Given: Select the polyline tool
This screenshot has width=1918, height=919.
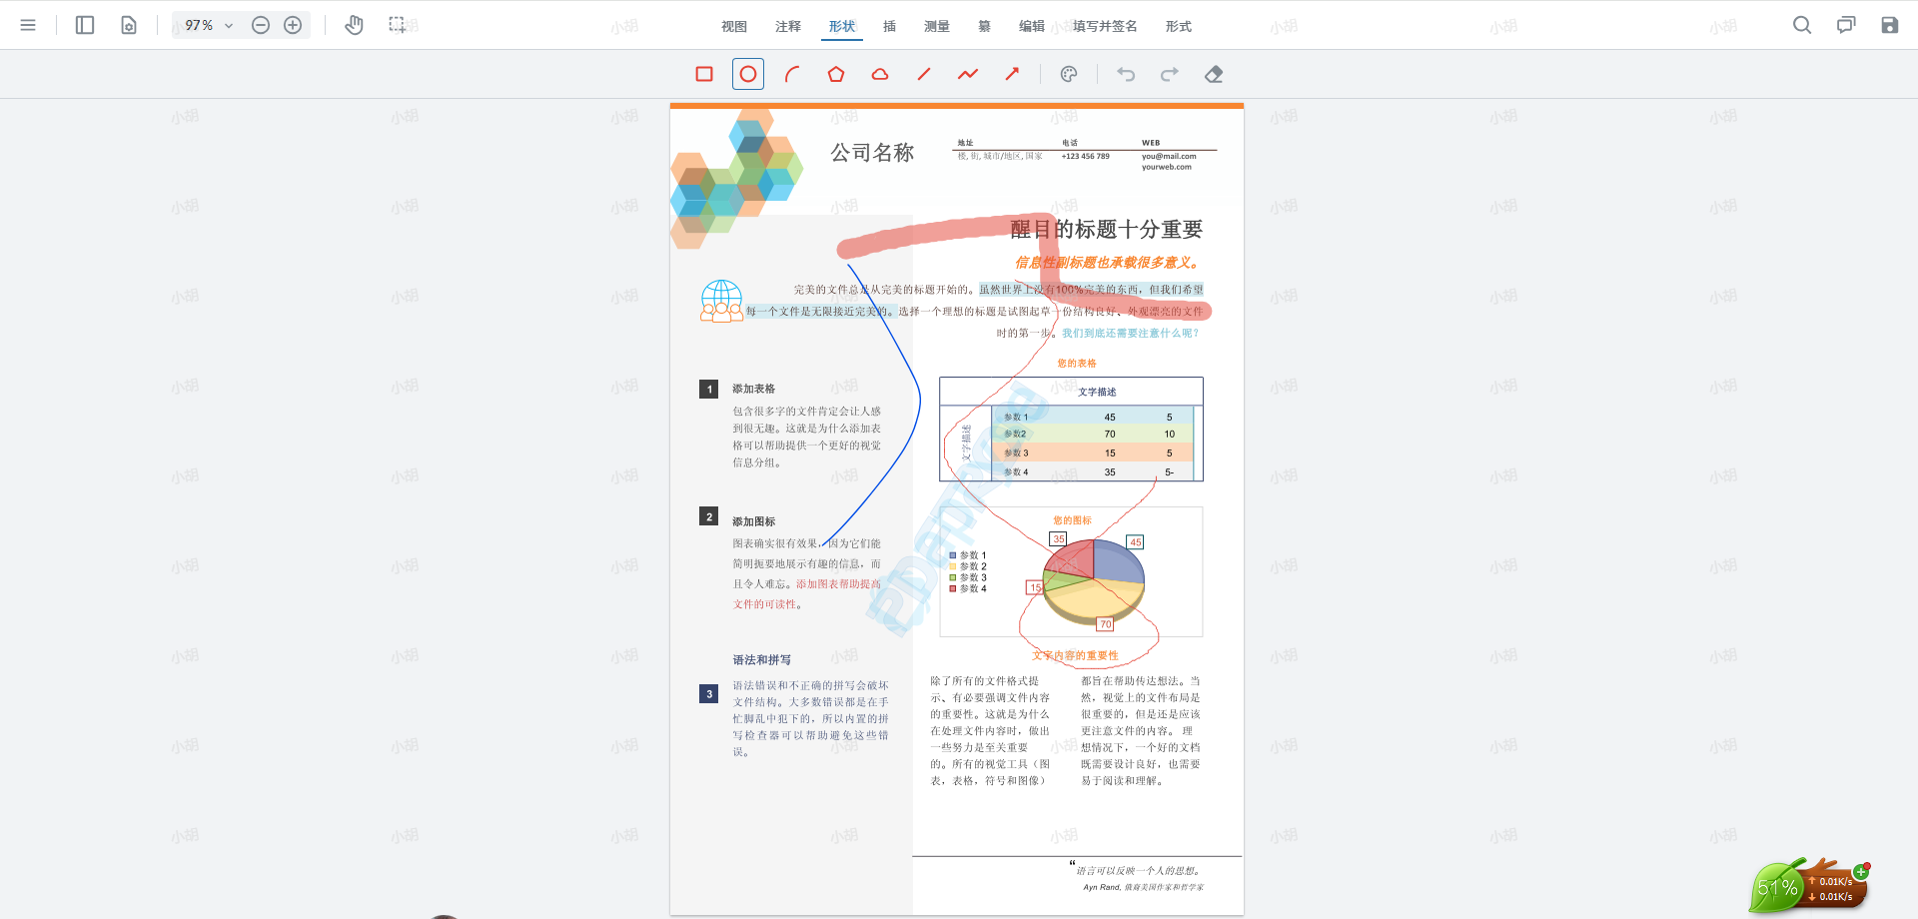Looking at the screenshot, I should pos(968,74).
